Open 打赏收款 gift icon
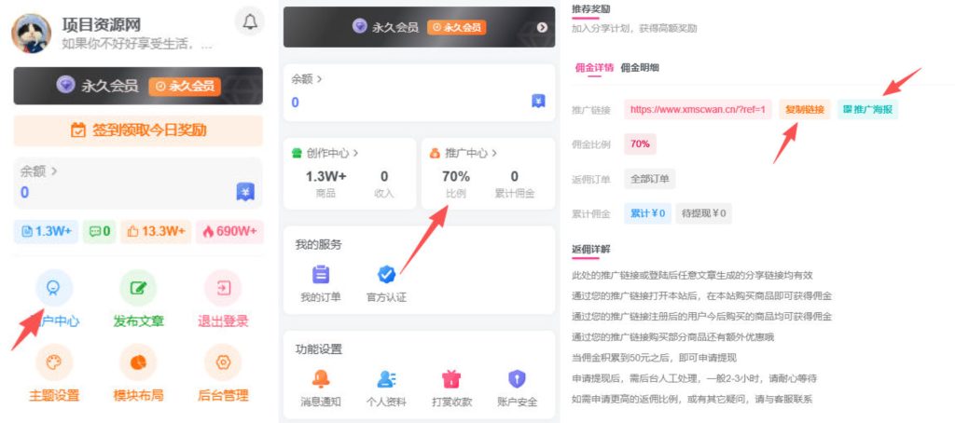This screenshot has width=955, height=423. [451, 379]
